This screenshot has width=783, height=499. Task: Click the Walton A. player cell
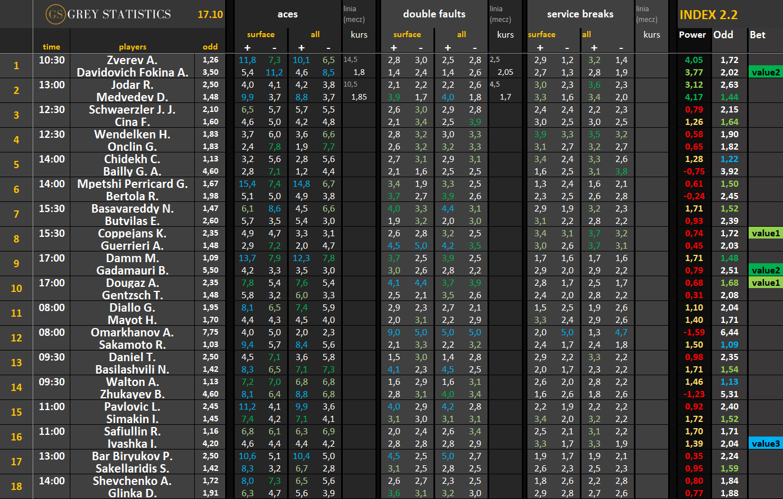click(x=132, y=382)
